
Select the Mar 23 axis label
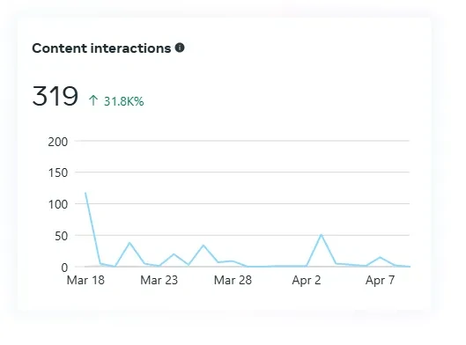(x=159, y=280)
